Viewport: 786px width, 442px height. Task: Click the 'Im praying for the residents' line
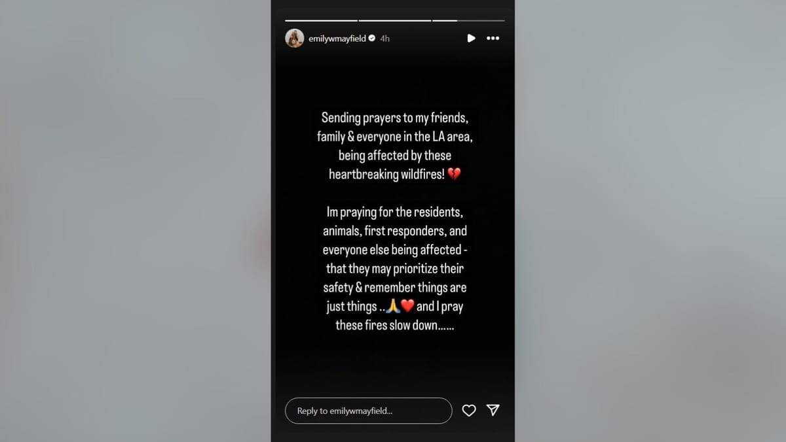point(395,212)
